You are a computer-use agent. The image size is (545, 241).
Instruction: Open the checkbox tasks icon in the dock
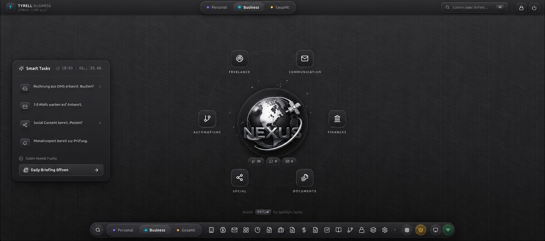click(327, 230)
